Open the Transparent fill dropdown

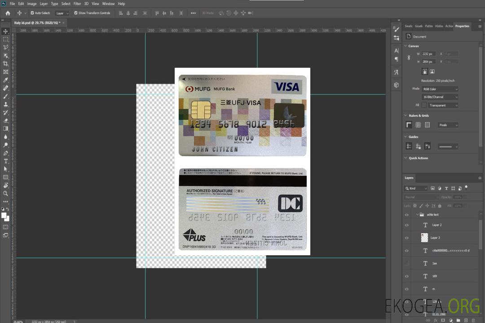pos(443,105)
